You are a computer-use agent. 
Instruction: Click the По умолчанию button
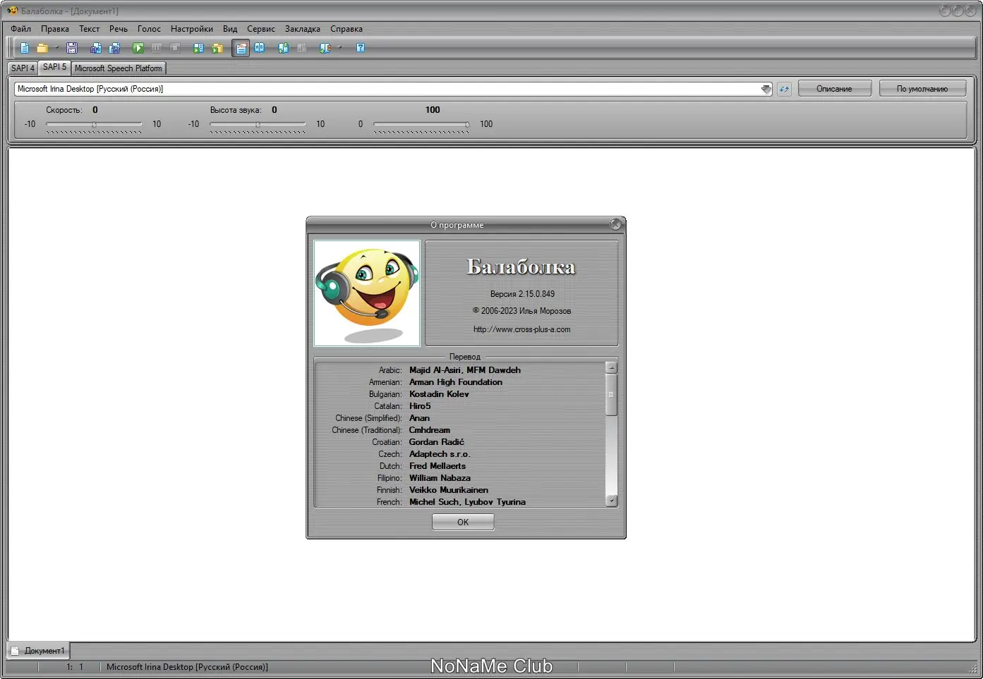click(922, 89)
